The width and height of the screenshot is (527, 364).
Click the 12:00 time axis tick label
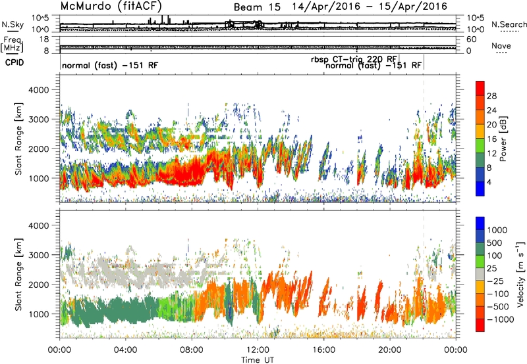pyautogui.click(x=258, y=350)
